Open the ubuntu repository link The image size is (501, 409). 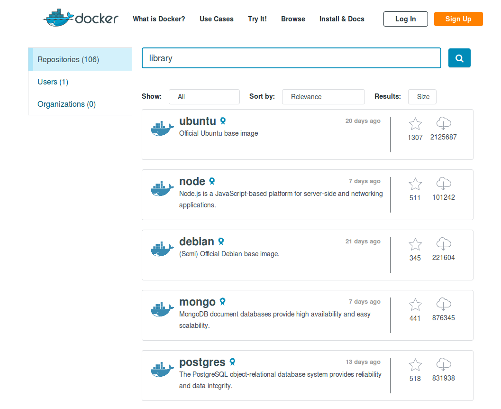[198, 121]
